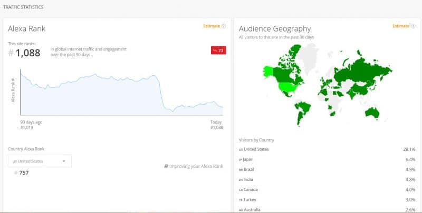Click the Estimate help icon in Audience Geography

click(413, 26)
